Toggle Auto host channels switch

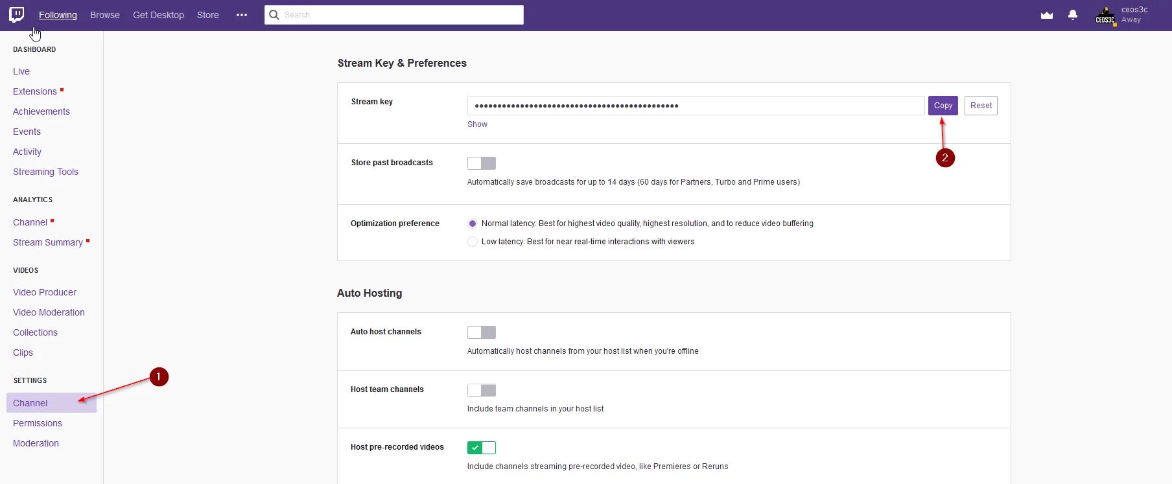482,332
